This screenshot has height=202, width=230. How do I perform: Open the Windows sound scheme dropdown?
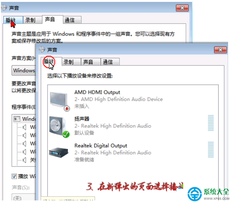[x=24, y=70]
